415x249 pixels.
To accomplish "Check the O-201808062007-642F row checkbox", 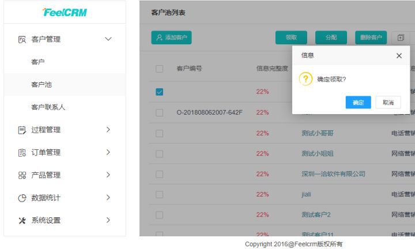I will [159, 113].
